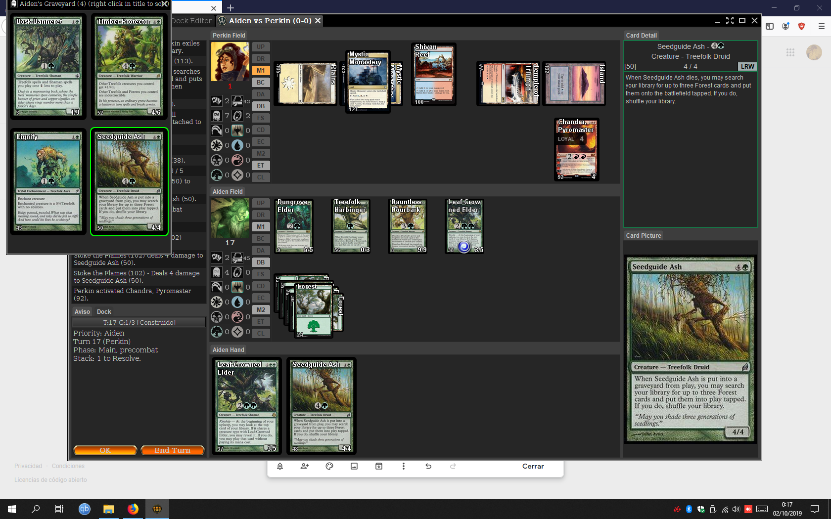Toggle Perkin's BC phase stop
This screenshot has height=519, width=831.
point(261,83)
